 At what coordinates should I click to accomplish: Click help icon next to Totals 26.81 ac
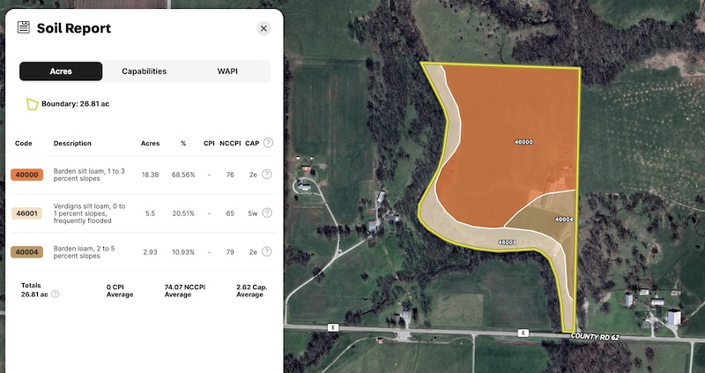pyautogui.click(x=56, y=295)
